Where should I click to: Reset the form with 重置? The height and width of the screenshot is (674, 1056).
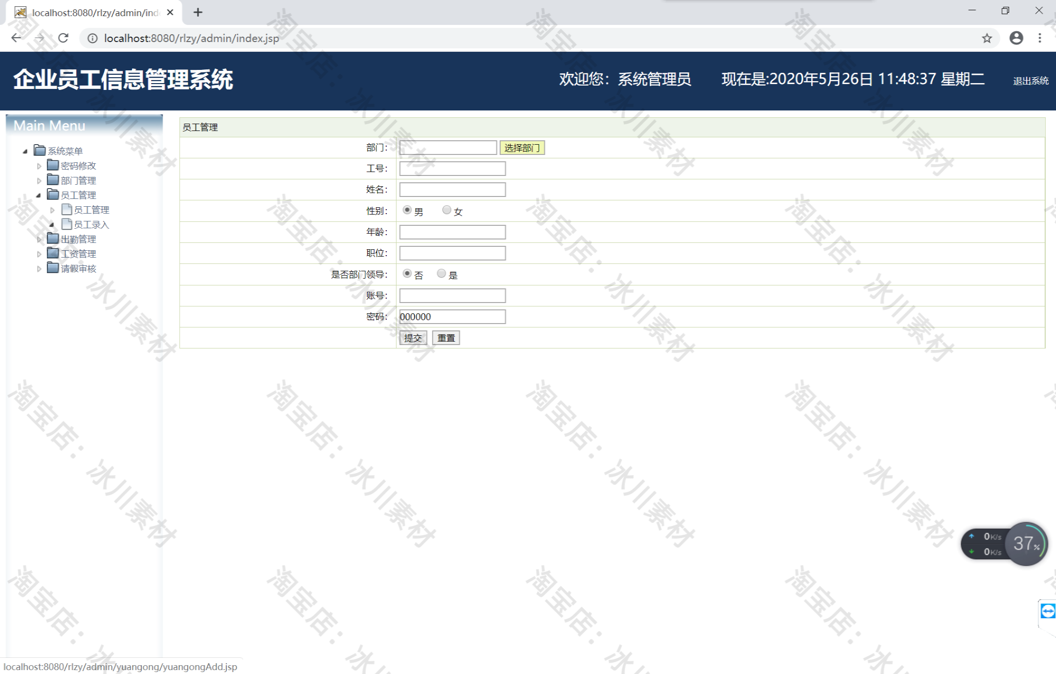point(446,338)
